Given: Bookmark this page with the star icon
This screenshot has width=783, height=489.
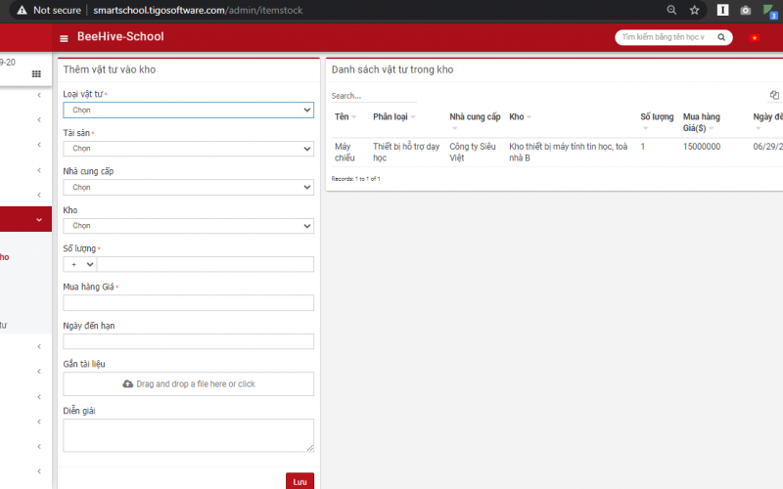Looking at the screenshot, I should [694, 10].
